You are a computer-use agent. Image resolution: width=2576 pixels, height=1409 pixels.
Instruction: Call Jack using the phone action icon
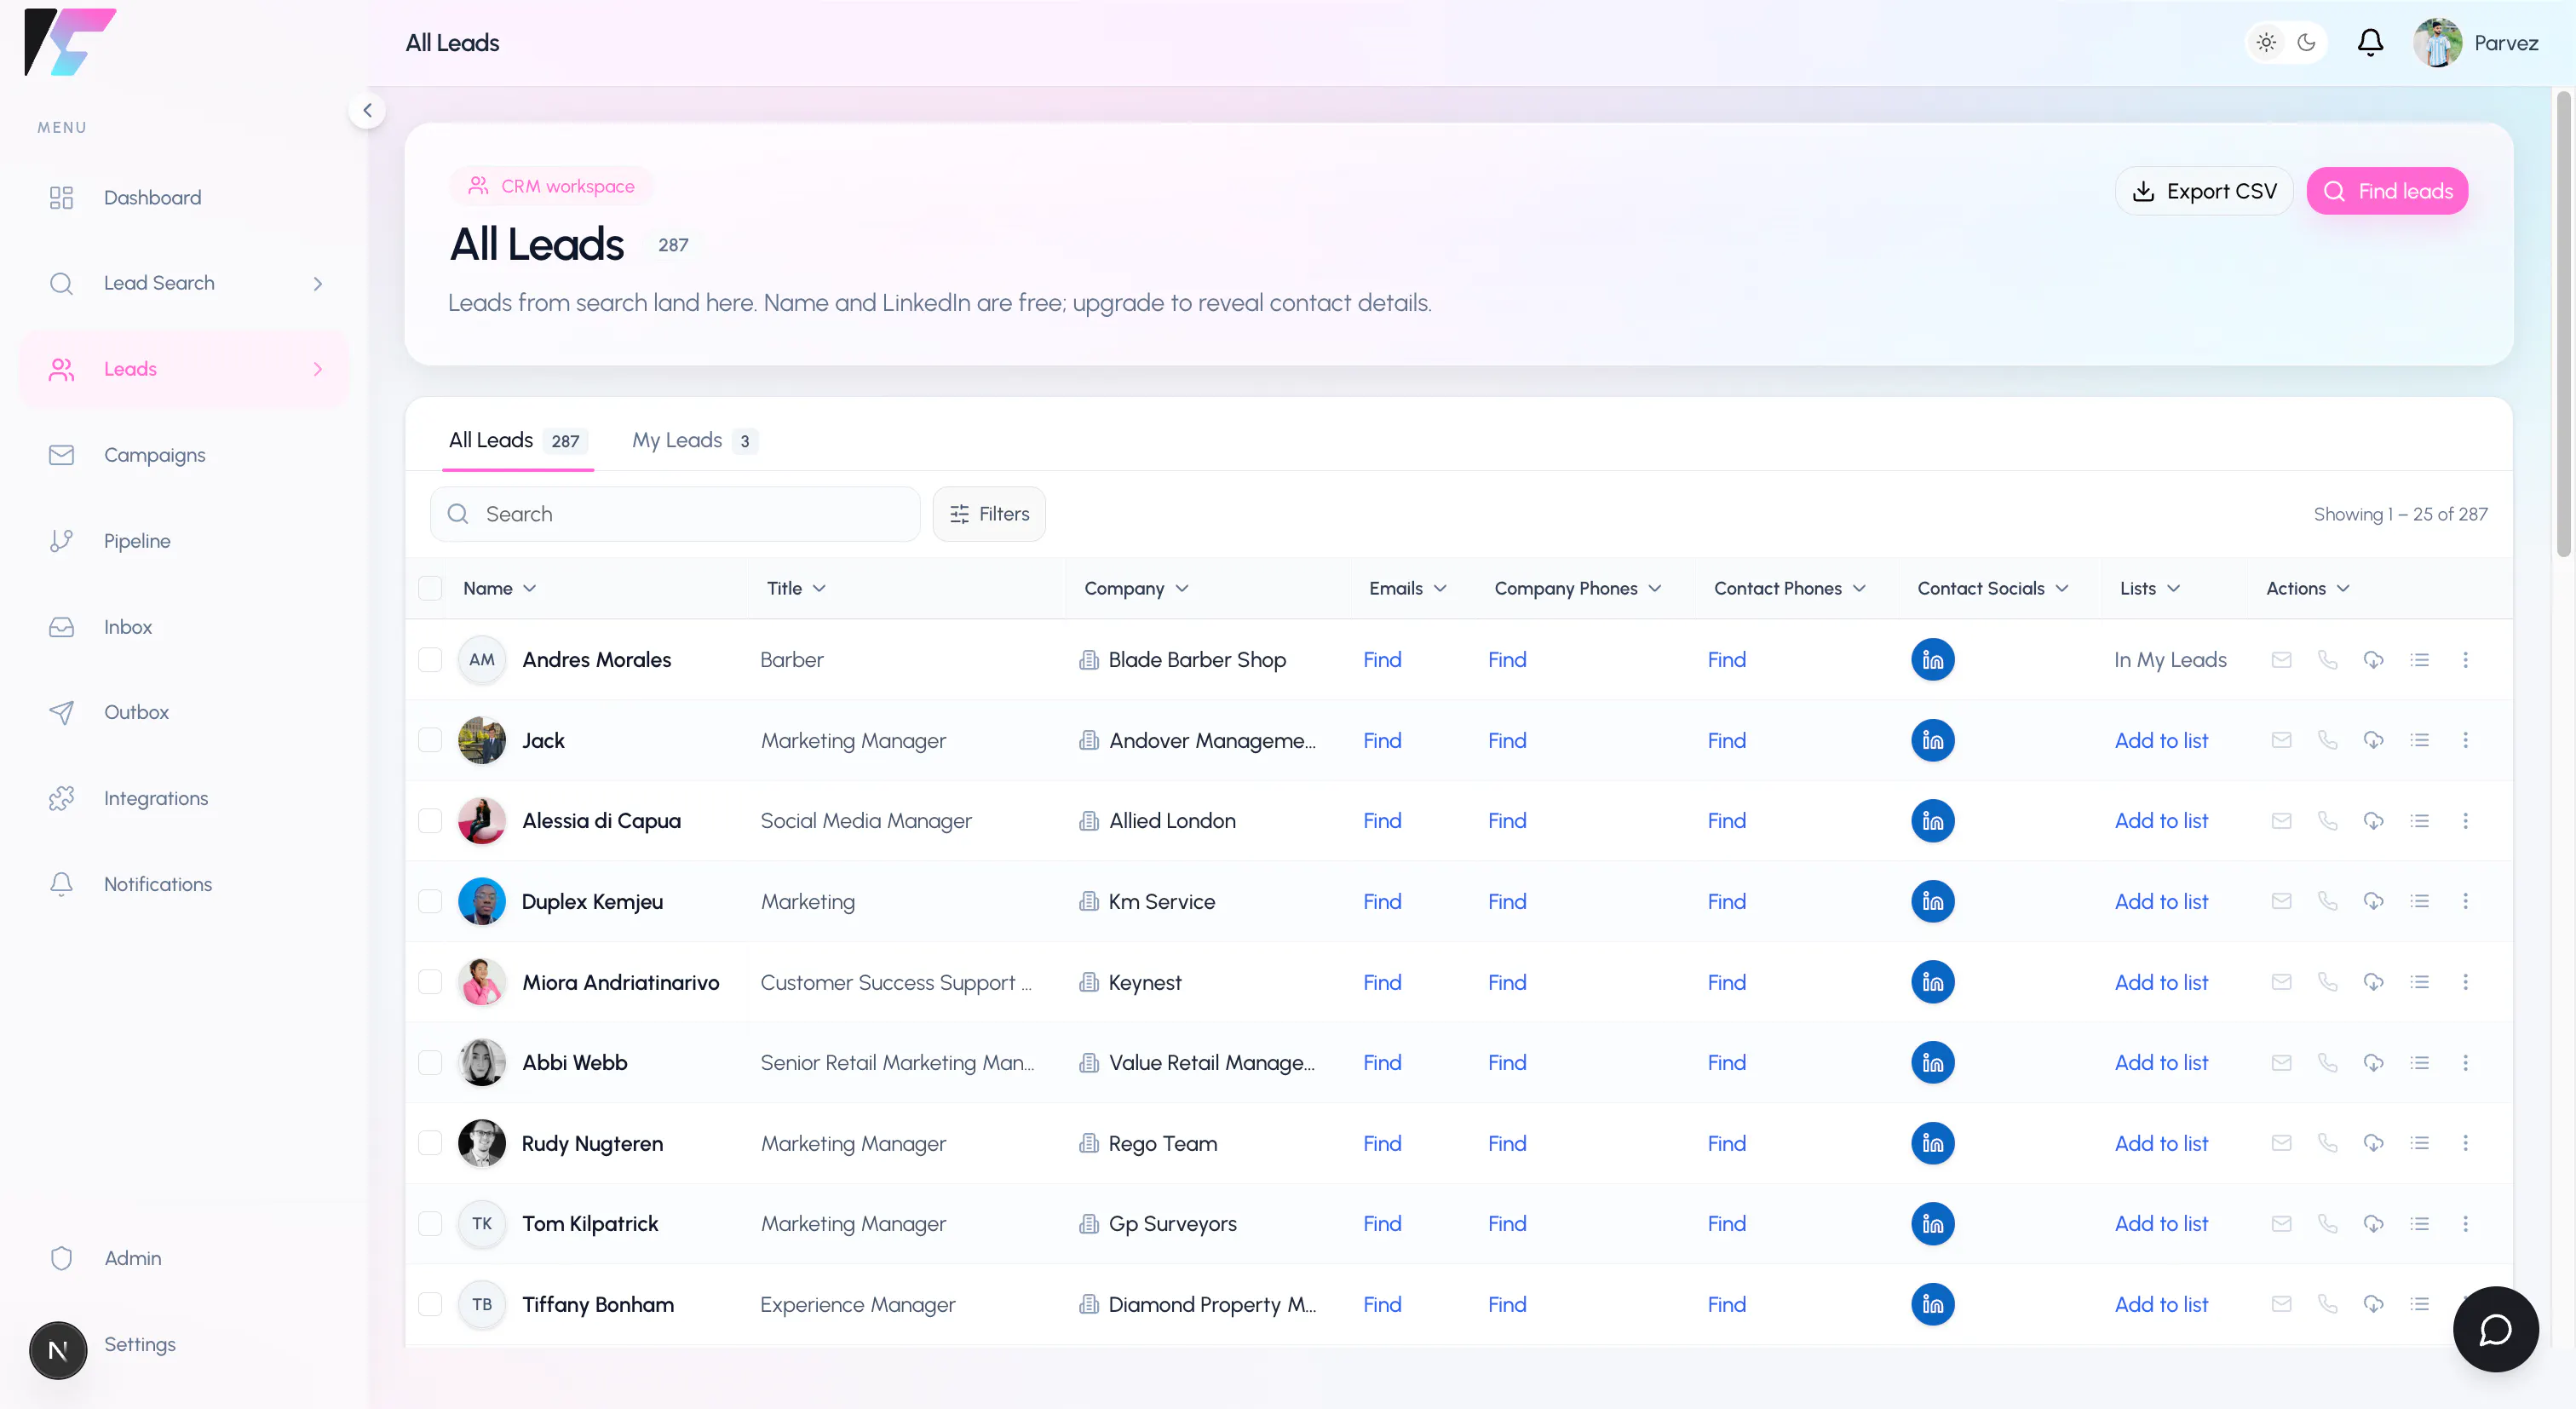click(x=2327, y=741)
